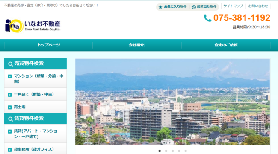
Task: Click the cityscape slideshow image
Action: pos(172,102)
